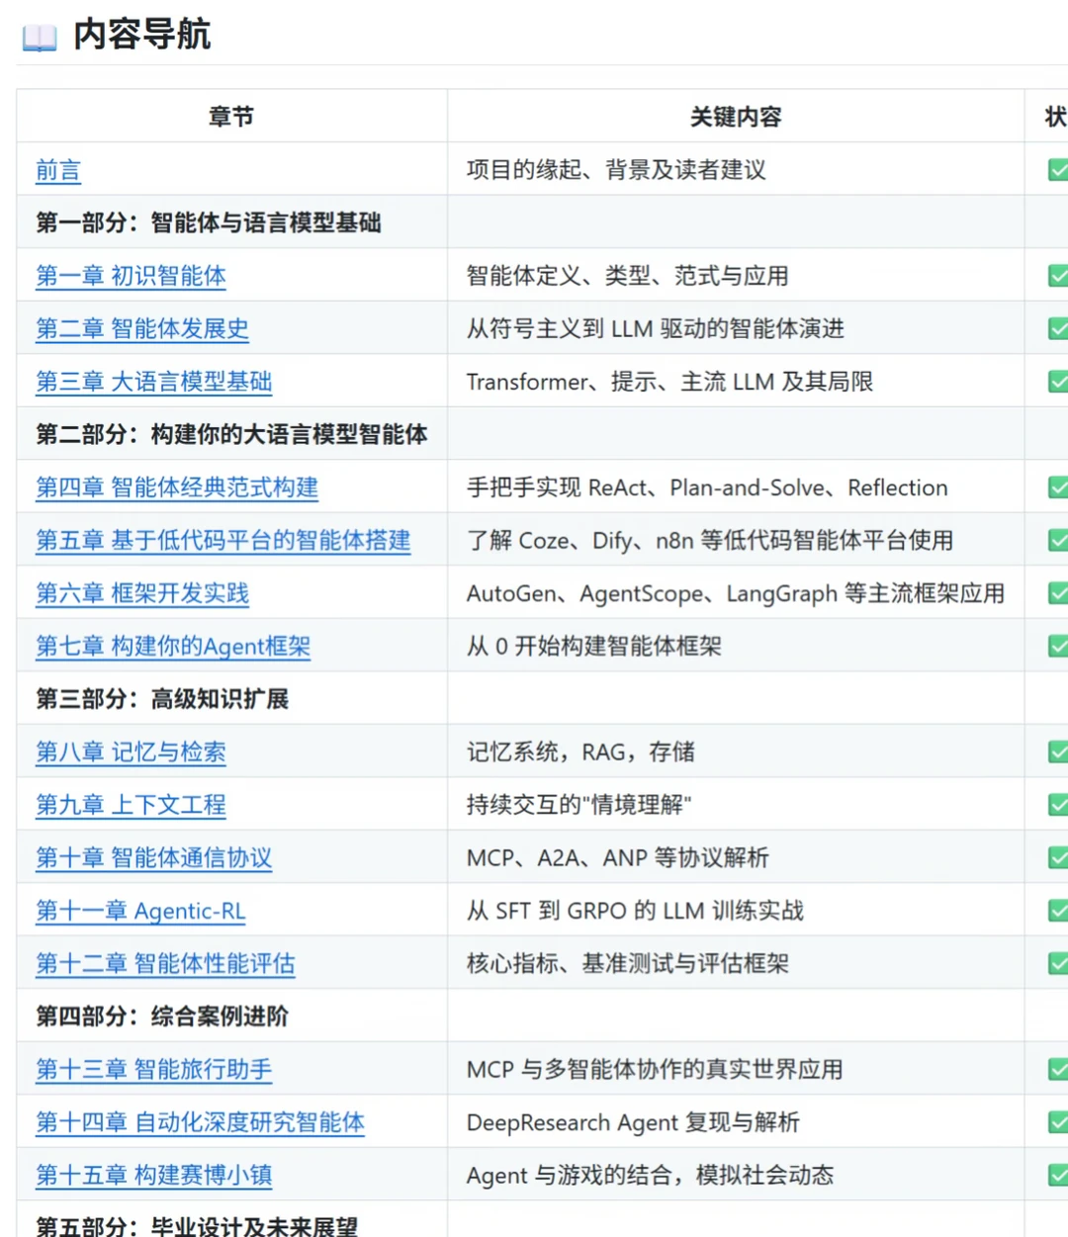Open 第八章 记忆与检索 link
The height and width of the screenshot is (1237, 1068).
point(131,751)
